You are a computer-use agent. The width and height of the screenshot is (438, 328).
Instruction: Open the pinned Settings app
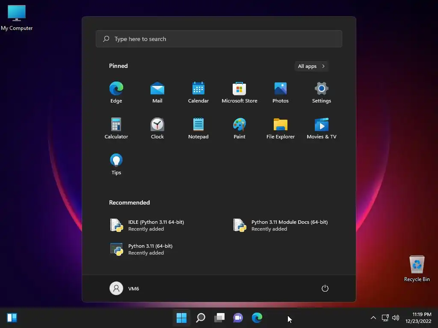tap(322, 92)
